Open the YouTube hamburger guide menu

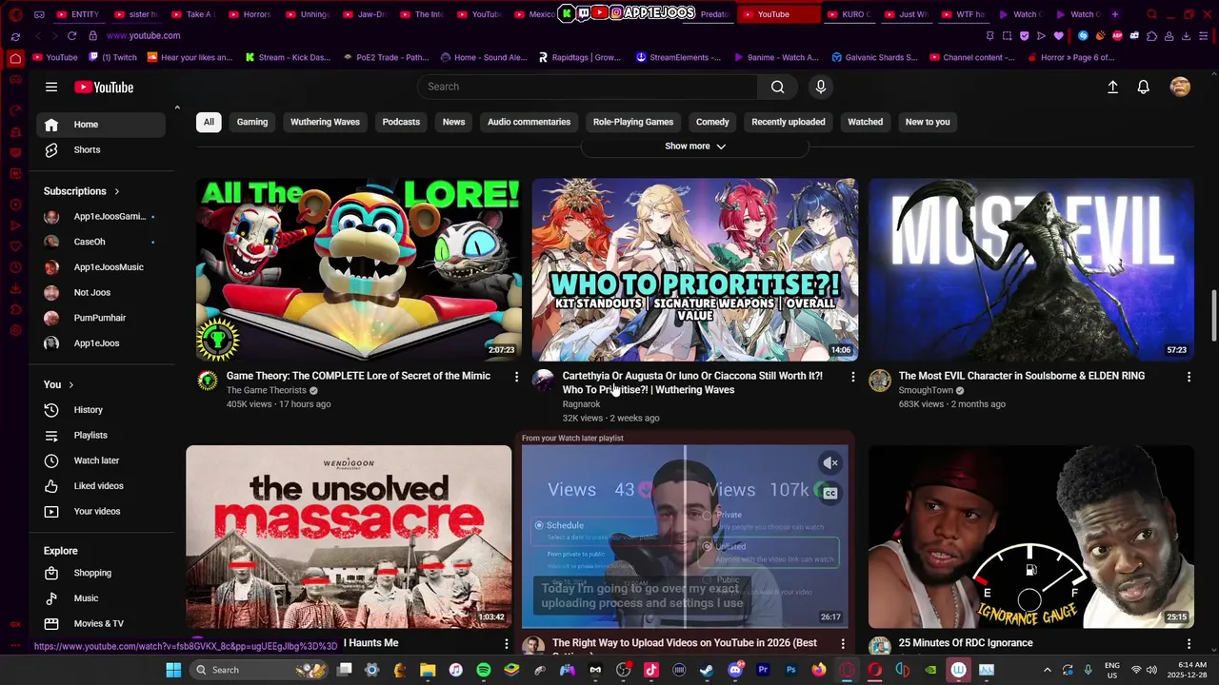[51, 87]
